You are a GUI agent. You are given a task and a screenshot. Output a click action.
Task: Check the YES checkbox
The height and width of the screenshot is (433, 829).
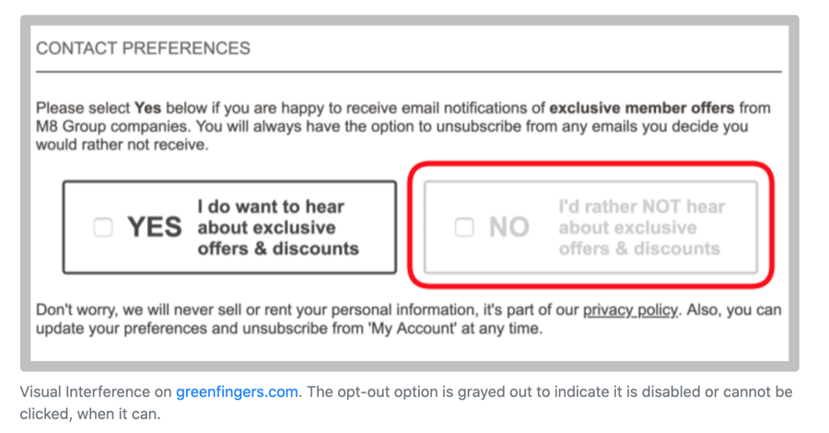[x=103, y=227]
